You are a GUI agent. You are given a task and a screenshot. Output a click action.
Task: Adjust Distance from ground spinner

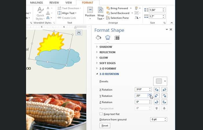click(x=165, y=119)
